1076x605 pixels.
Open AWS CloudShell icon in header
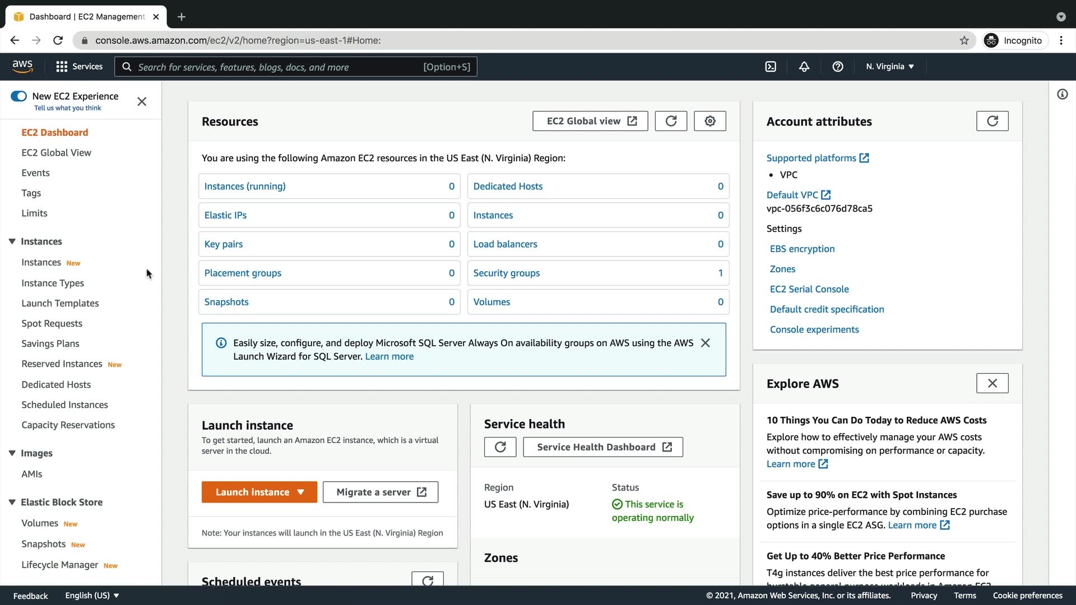(x=771, y=67)
